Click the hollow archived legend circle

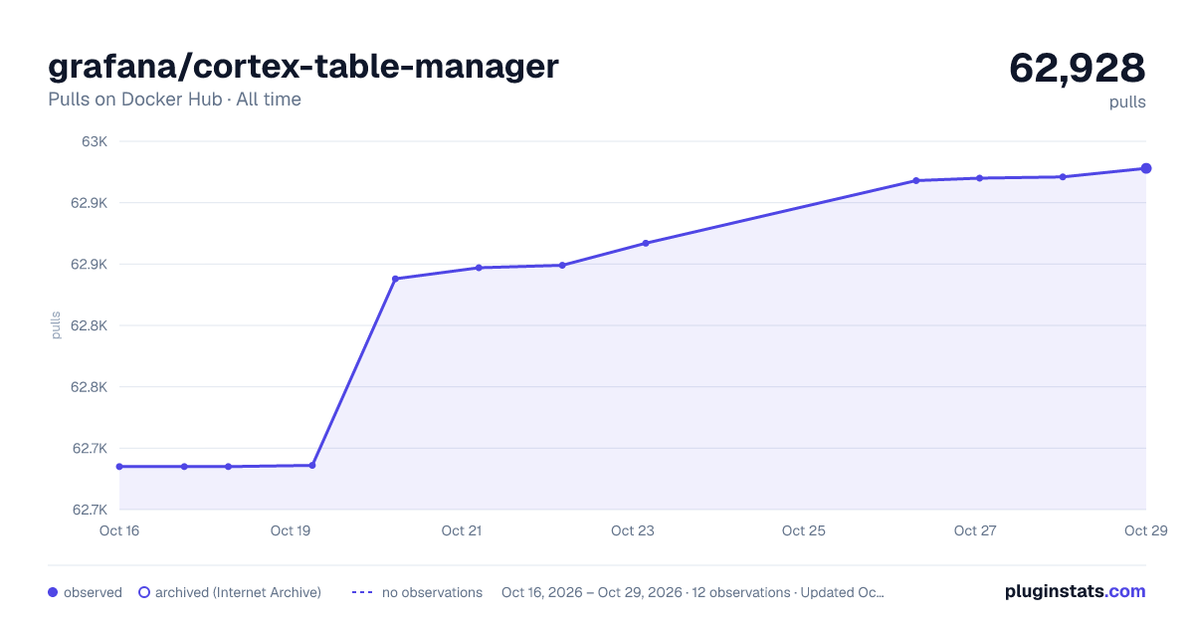click(144, 592)
